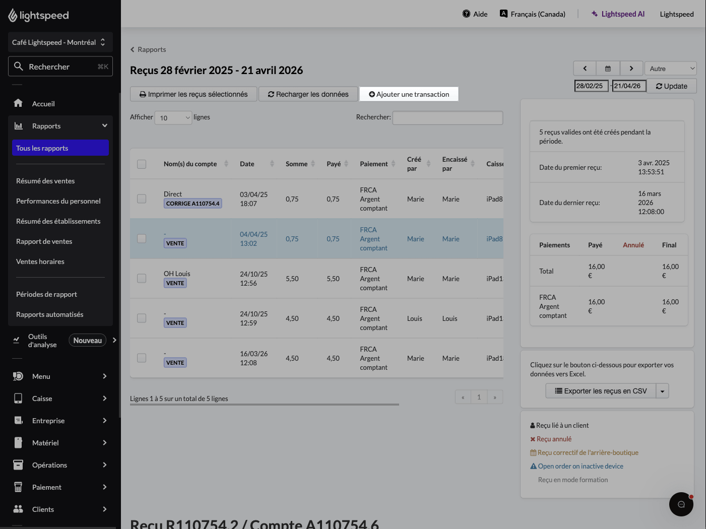Open Rapport de ventes item
Screen dimensions: 706x529
[x=44, y=241]
